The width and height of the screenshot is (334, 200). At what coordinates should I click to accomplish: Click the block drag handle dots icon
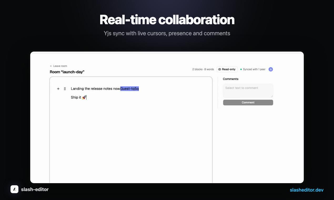click(65, 89)
